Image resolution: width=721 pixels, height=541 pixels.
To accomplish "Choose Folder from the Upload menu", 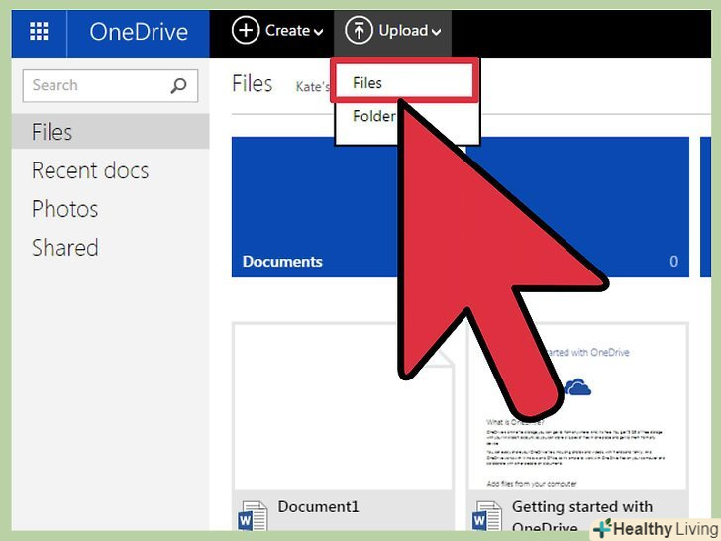I will (373, 116).
